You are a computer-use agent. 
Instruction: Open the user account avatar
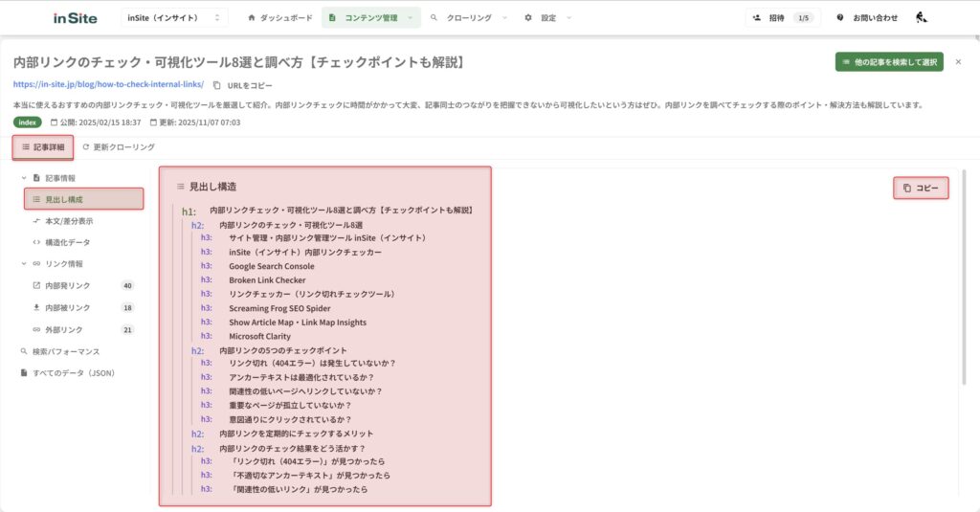pos(922,17)
